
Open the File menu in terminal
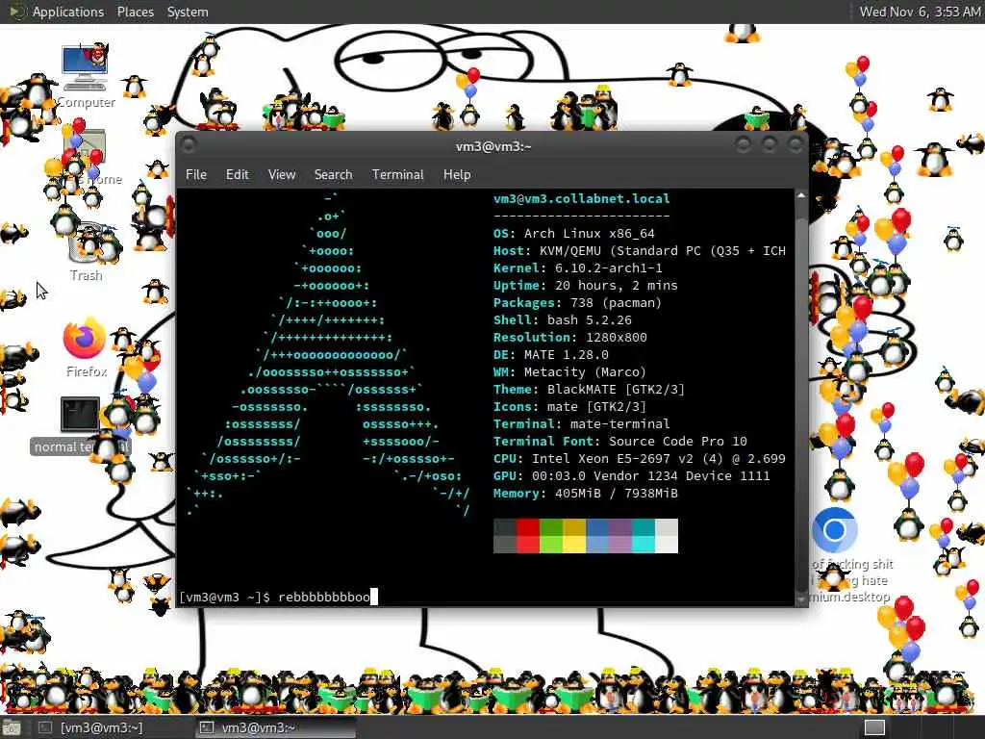(196, 175)
